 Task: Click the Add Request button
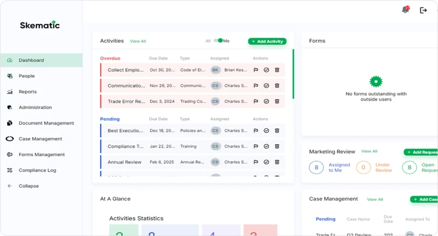(x=422, y=152)
